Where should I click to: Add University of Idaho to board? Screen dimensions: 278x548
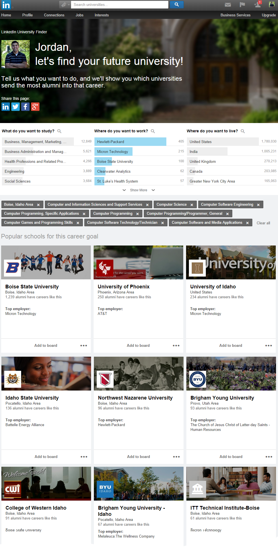tap(231, 345)
